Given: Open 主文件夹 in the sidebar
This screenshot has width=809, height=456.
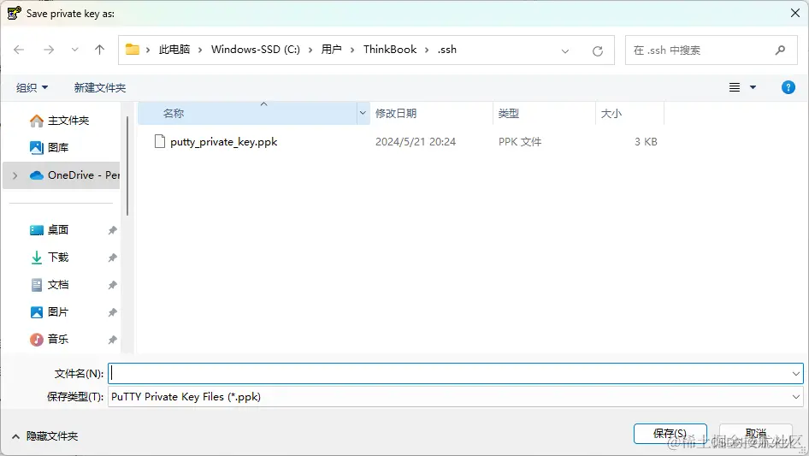Looking at the screenshot, I should [59, 121].
